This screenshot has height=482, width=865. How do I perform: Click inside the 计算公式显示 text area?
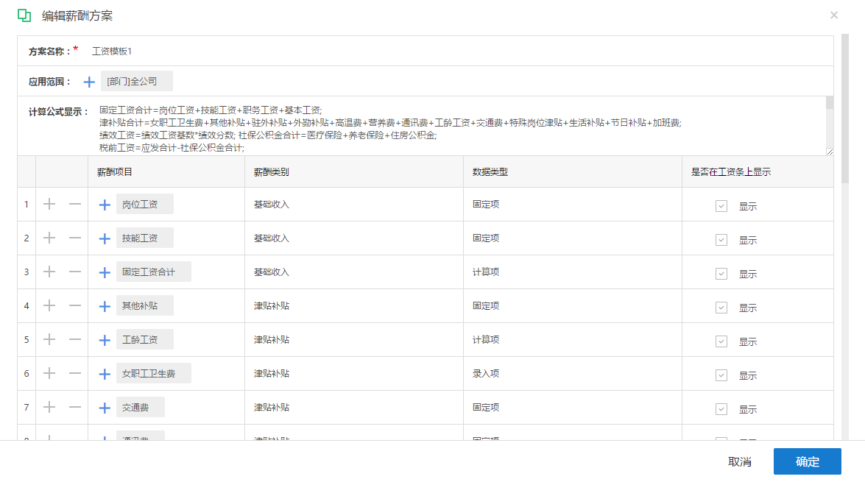pyautogui.click(x=461, y=126)
